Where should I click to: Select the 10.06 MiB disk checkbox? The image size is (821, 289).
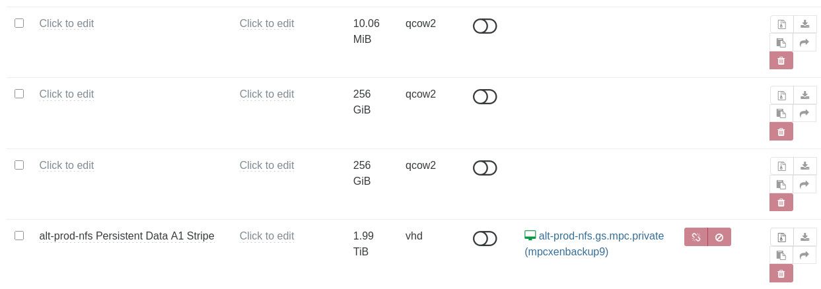[19, 23]
